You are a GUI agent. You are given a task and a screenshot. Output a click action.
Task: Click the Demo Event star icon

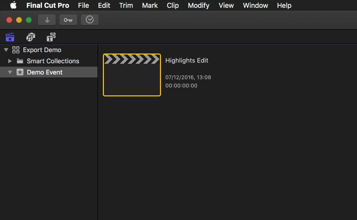point(20,72)
